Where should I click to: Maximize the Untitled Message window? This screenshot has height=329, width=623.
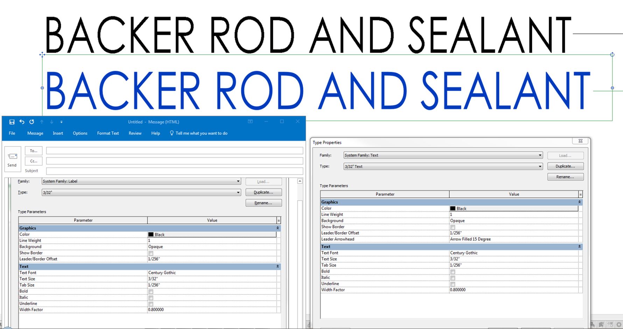coord(282,121)
